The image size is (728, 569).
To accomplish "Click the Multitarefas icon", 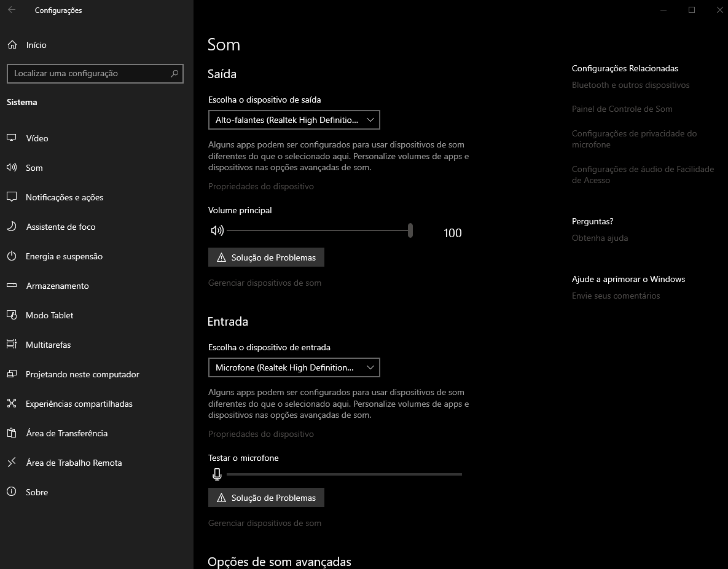I will click(x=12, y=344).
